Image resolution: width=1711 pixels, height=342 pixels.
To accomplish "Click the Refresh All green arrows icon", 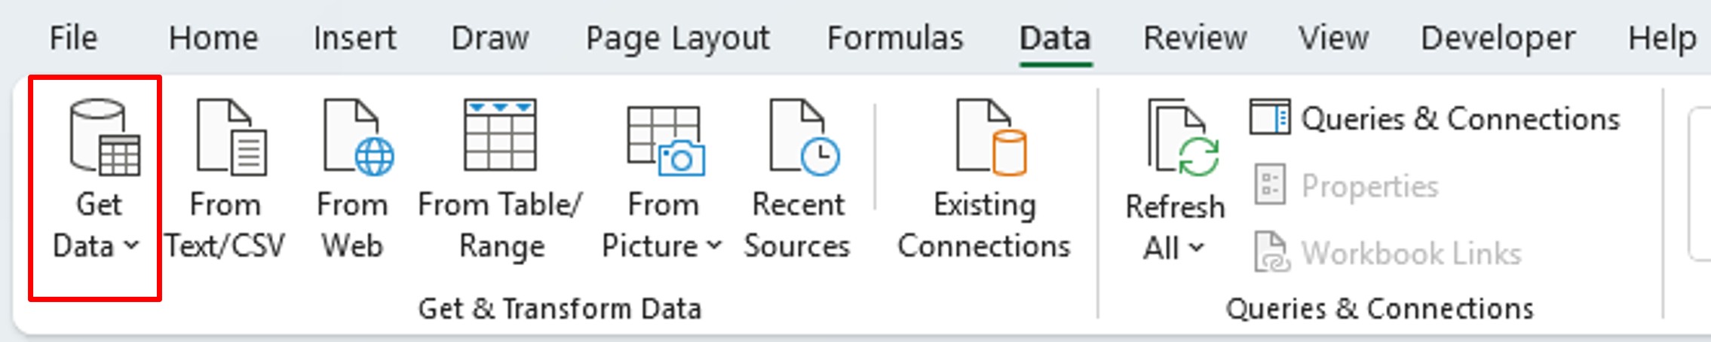I will (1182, 138).
